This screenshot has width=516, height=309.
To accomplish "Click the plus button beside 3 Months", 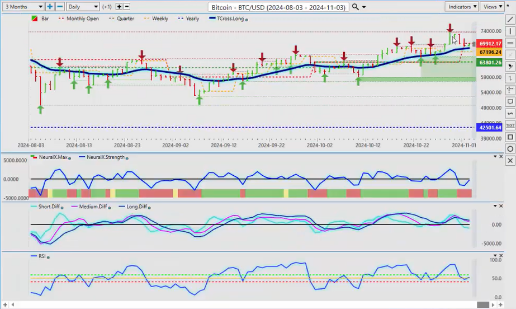I will point(50,7).
